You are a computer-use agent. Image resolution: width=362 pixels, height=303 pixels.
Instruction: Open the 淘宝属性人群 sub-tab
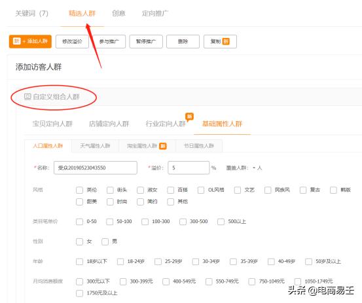(147, 146)
